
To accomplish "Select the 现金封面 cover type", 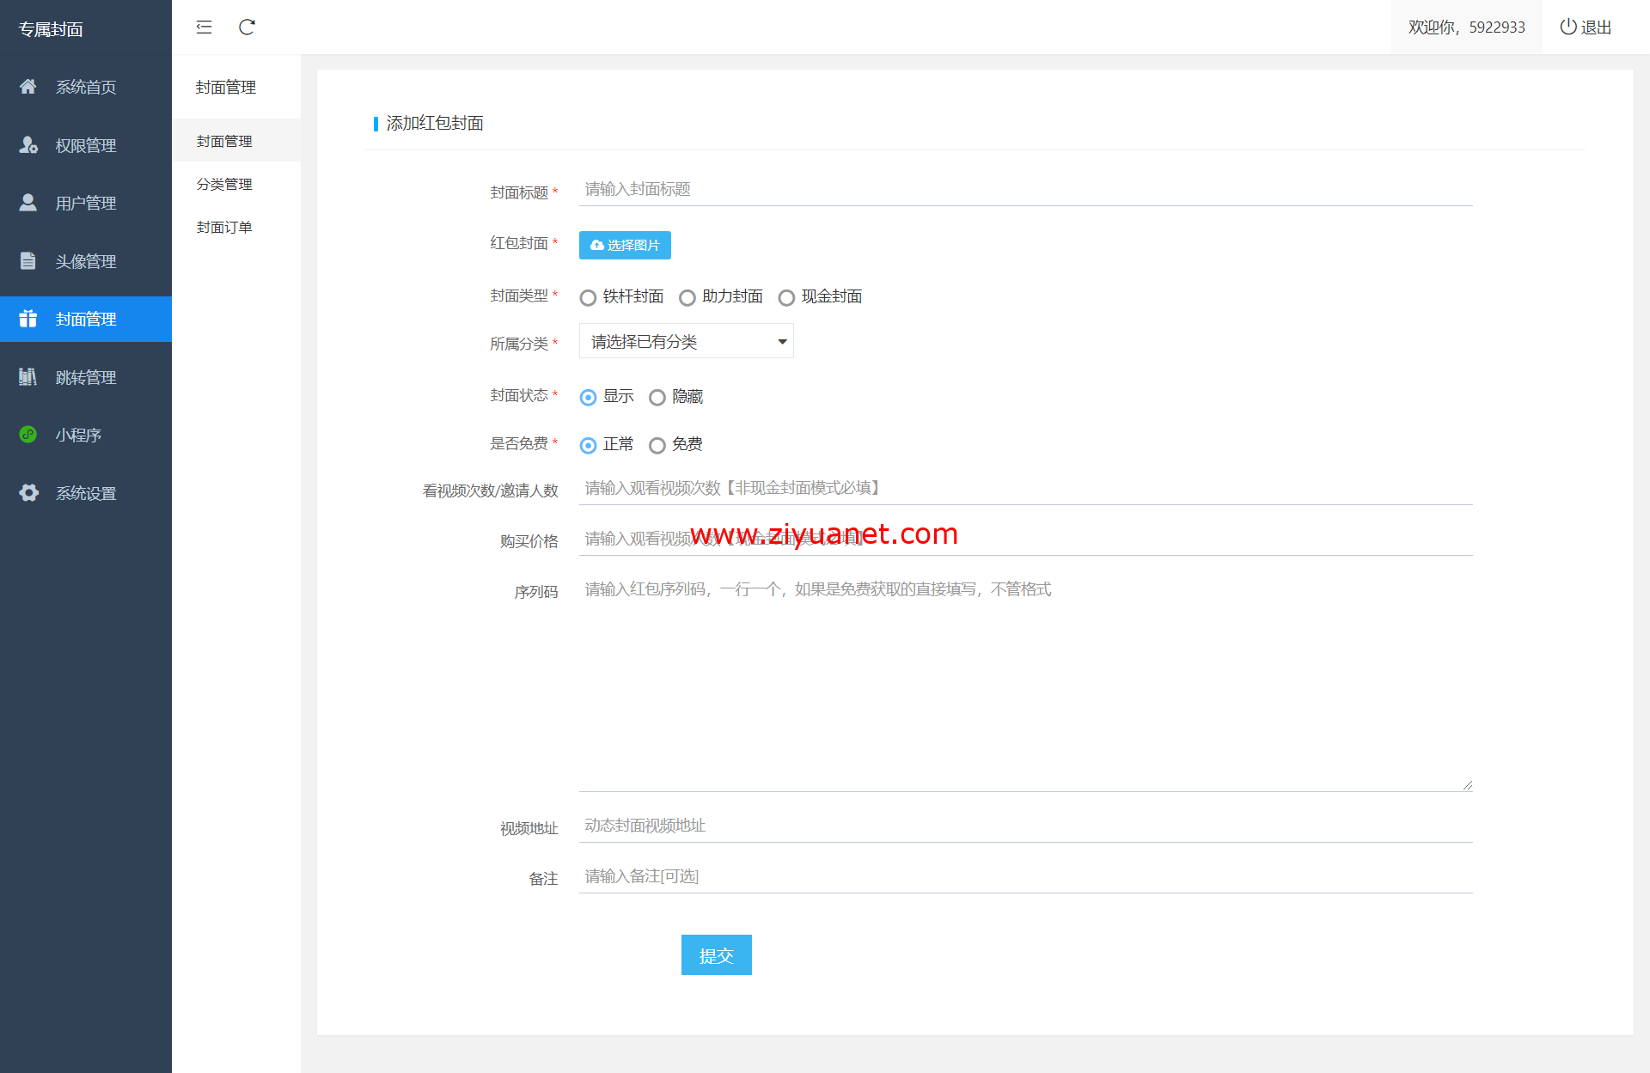I will coord(786,297).
